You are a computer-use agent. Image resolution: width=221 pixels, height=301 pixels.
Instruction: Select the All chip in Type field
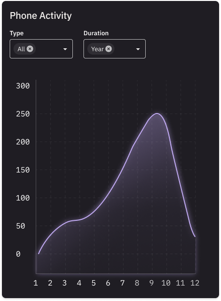pyautogui.click(x=25, y=49)
